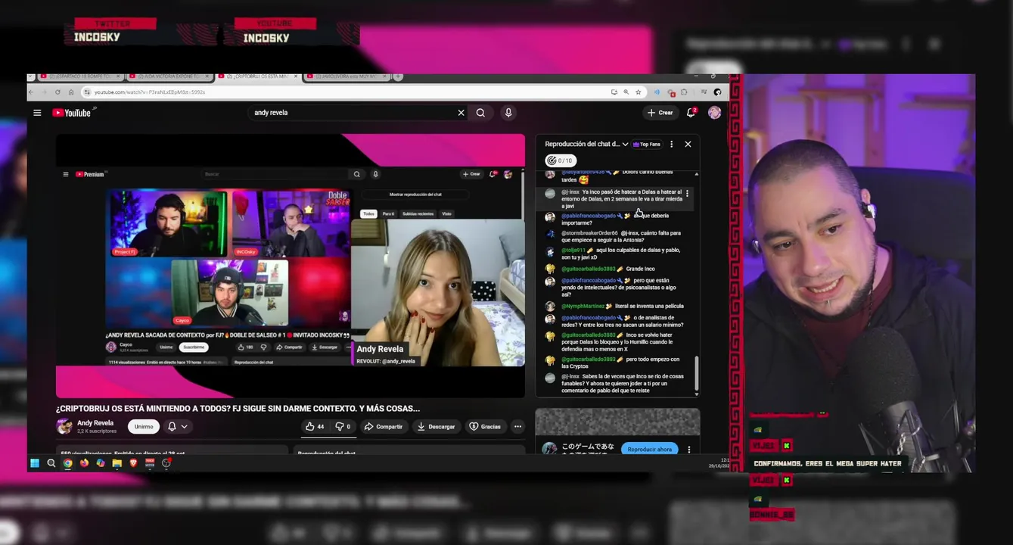The height and width of the screenshot is (545, 1013).
Task: Open the Andy Revela channel name link
Action: [x=95, y=423]
